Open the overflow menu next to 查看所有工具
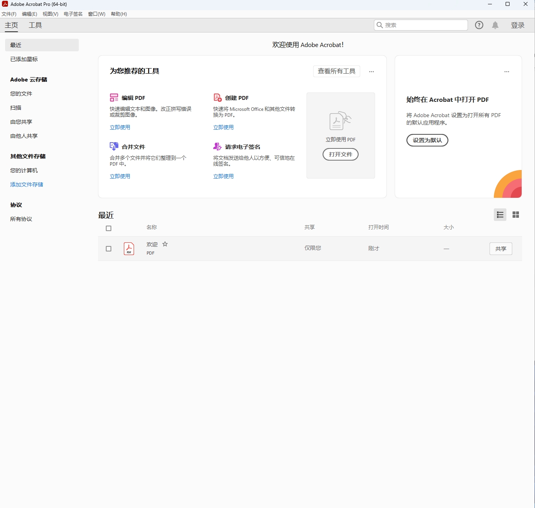 tap(371, 71)
